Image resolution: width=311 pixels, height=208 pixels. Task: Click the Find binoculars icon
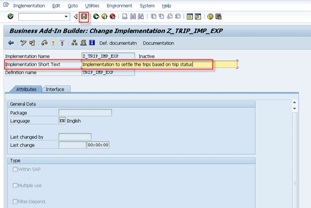click(x=133, y=16)
